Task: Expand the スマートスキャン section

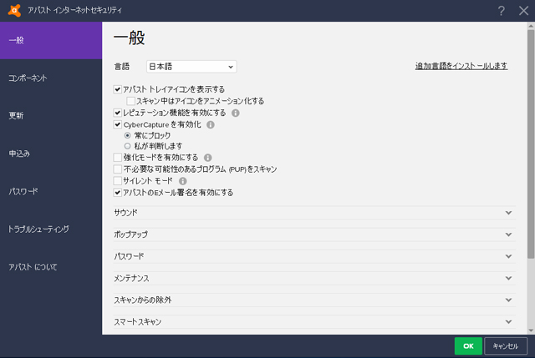Action: [314, 321]
